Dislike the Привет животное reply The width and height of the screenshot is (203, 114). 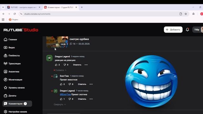pyautogui.click(x=69, y=84)
